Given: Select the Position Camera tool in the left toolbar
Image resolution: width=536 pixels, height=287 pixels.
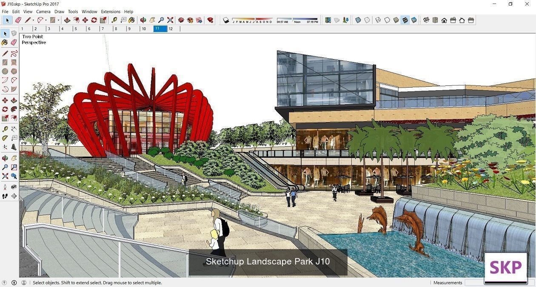Looking at the screenshot, I should pos(5,187).
